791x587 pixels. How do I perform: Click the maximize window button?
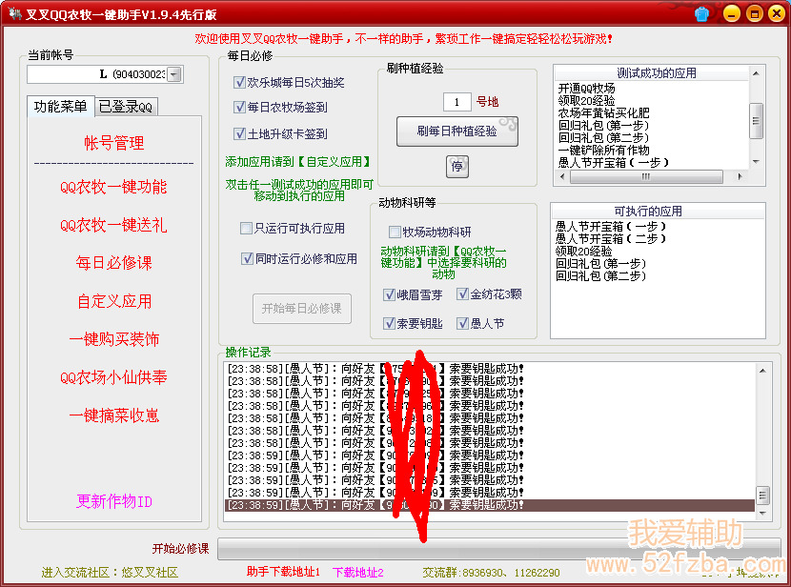click(x=754, y=13)
